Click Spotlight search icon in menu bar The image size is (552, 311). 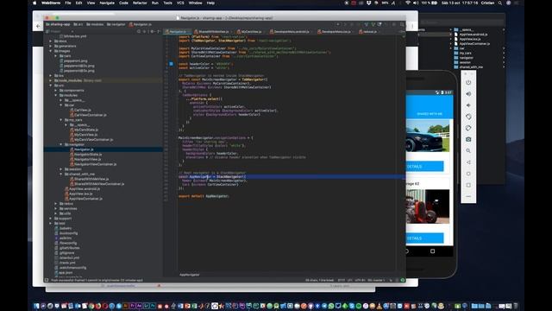pos(500,3)
